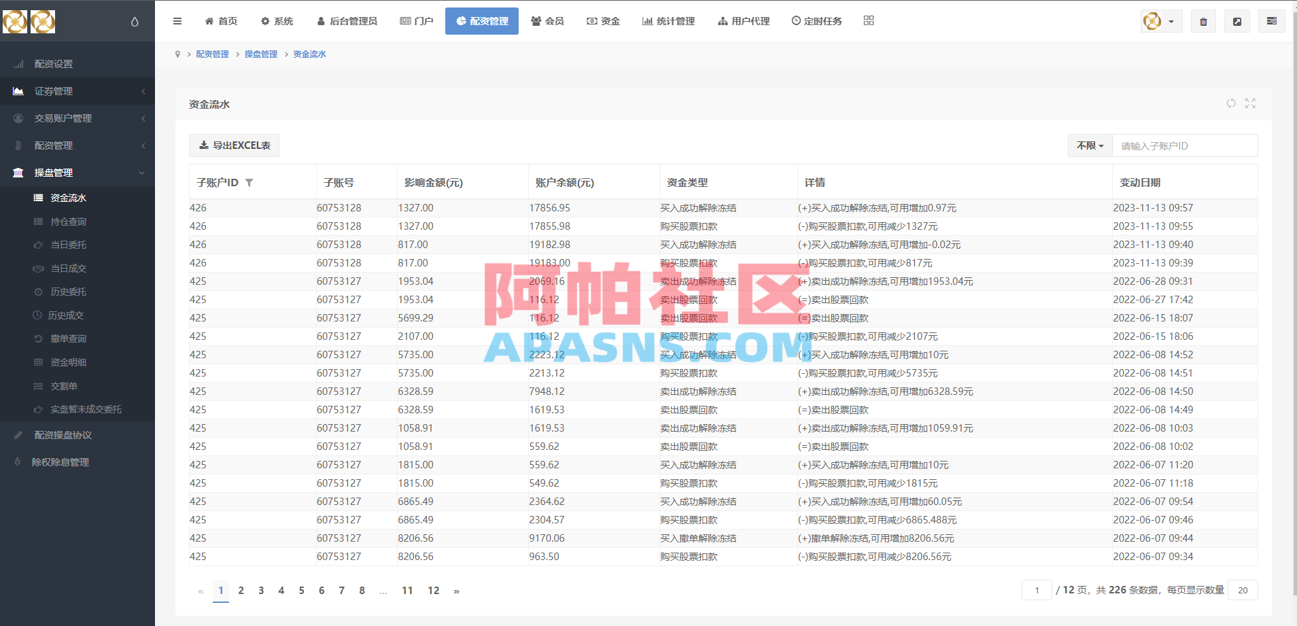Click the external link icon in top bar
The height and width of the screenshot is (626, 1297).
1237,20
